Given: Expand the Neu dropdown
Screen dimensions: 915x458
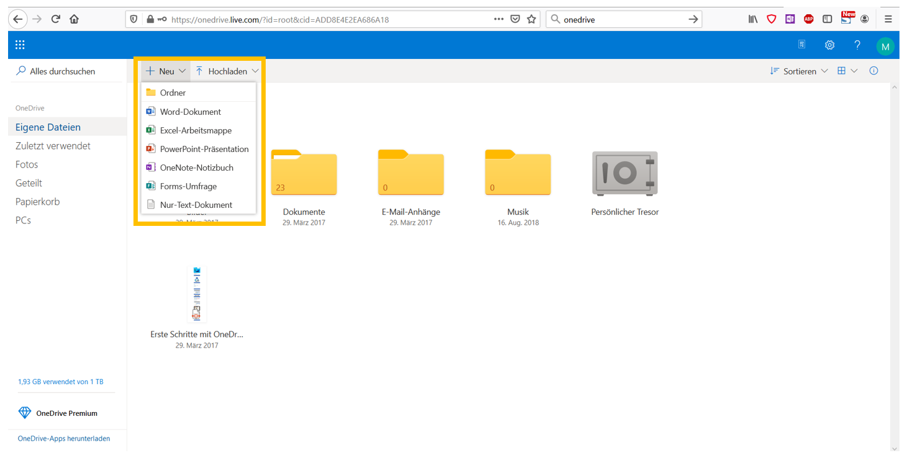Looking at the screenshot, I should 166,71.
